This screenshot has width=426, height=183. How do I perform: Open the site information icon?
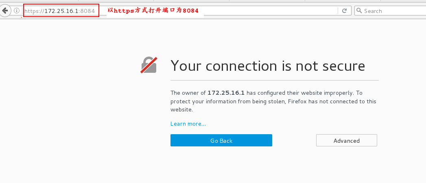point(17,11)
